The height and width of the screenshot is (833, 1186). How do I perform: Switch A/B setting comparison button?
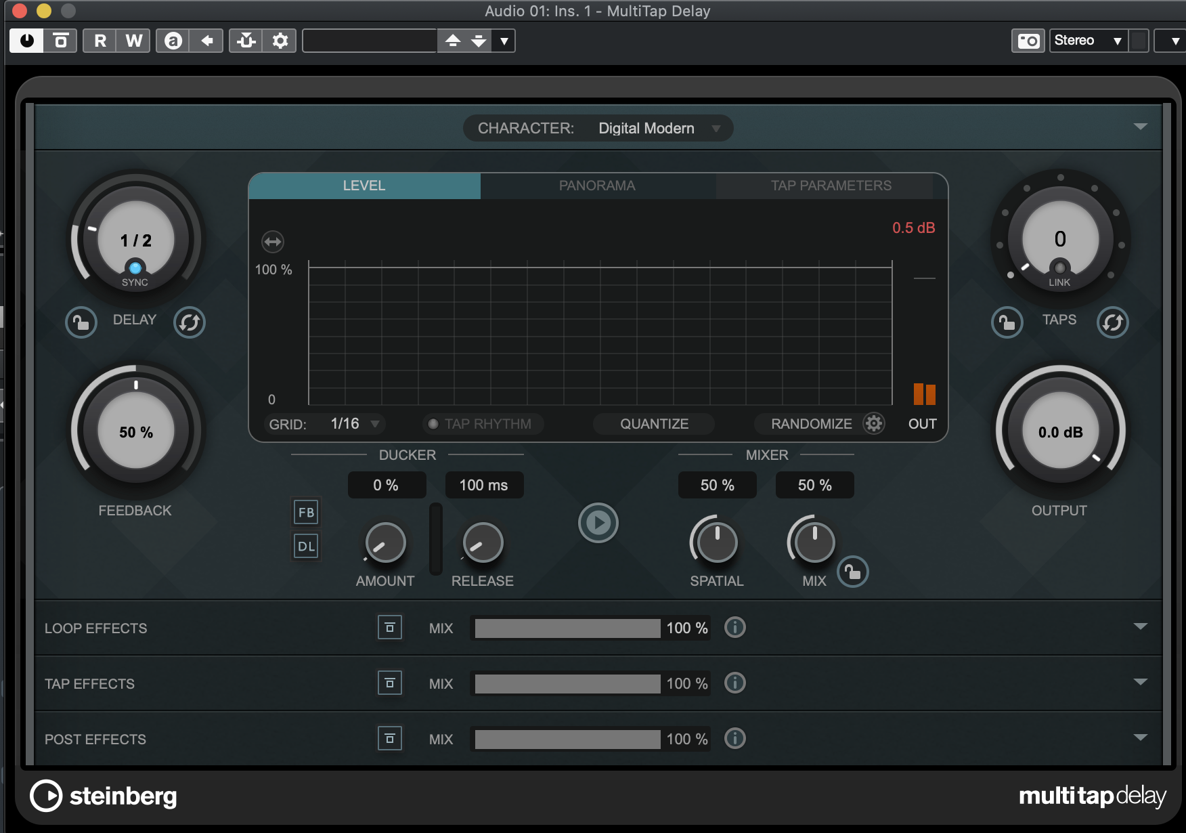click(x=173, y=41)
